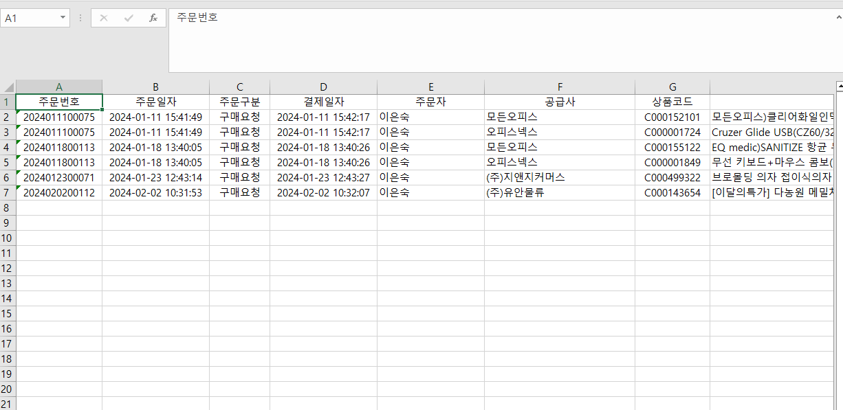
Task: Click the Cancel X icon in formula bar
Action: coord(104,18)
